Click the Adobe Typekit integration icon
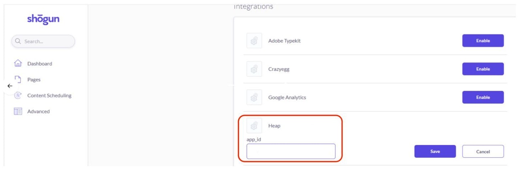 [x=254, y=41]
